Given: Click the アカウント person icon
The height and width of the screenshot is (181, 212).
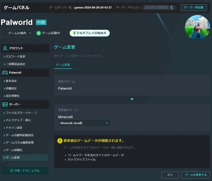Looking at the screenshot, I should pos(5,48).
